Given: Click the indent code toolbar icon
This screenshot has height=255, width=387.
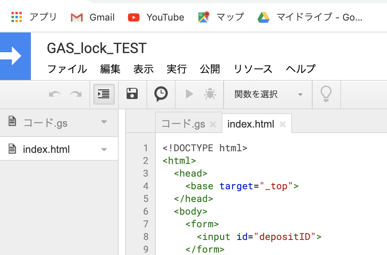Looking at the screenshot, I should (104, 94).
